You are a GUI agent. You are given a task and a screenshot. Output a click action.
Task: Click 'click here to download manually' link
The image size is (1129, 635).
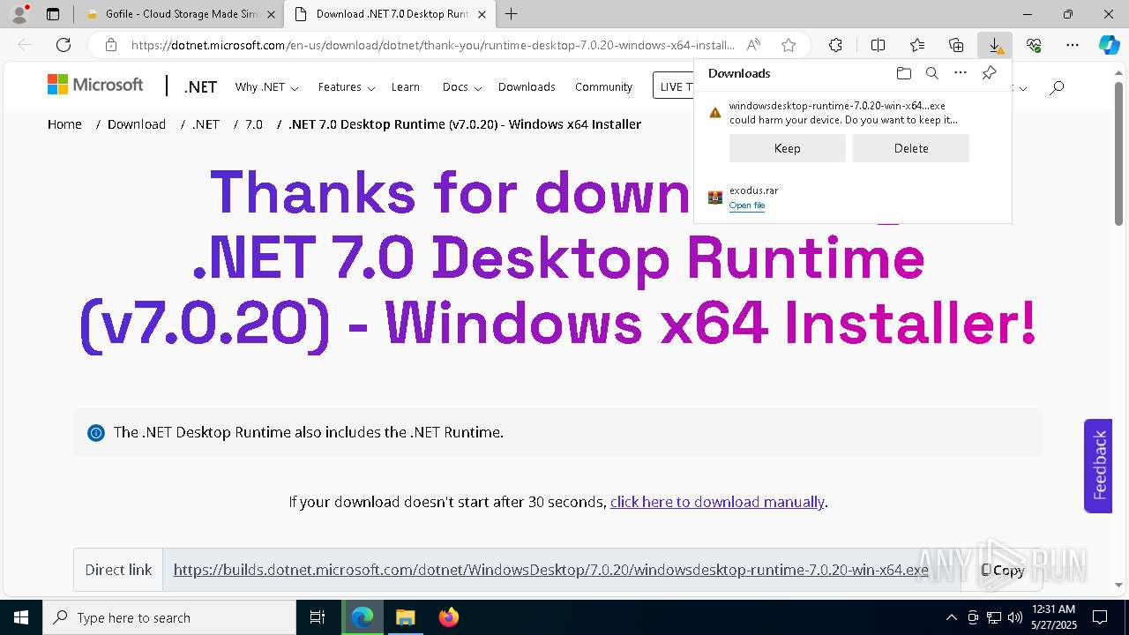point(717,502)
